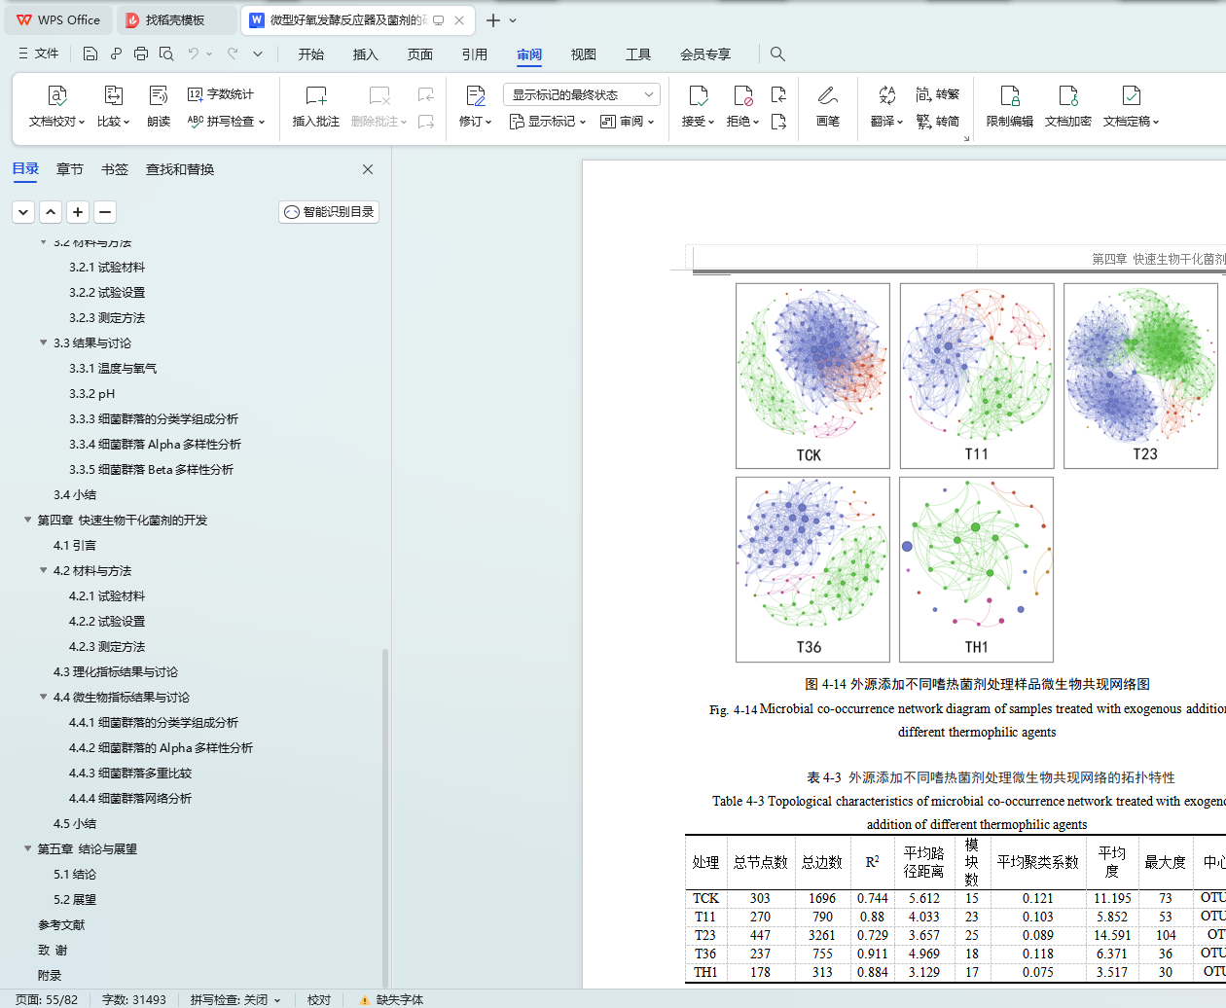Open Print Preview from quick access toolbar
Image resolution: width=1226 pixels, height=1008 pixels.
166,54
